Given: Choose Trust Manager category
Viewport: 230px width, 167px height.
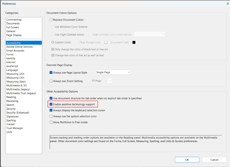Looking at the screenshot, I should (24, 128).
